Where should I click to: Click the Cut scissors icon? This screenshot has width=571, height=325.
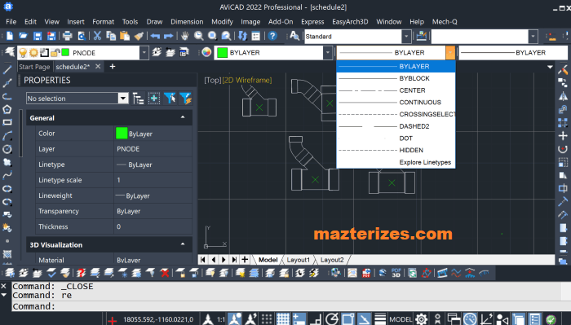click(97, 36)
